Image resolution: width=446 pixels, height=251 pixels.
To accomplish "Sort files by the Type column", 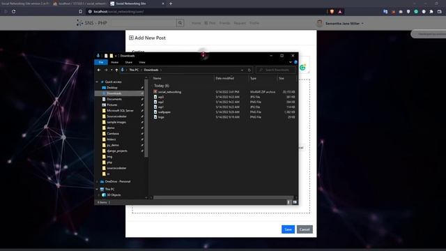I will (253, 78).
